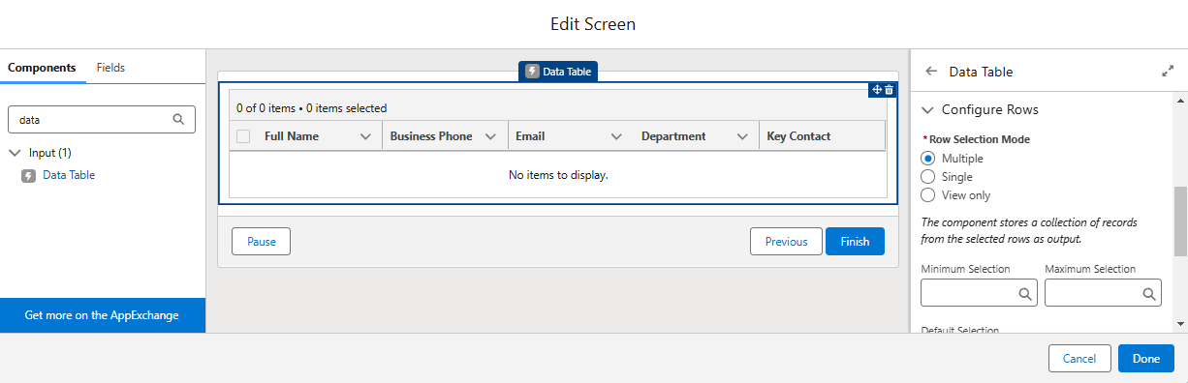Viewport: 1188px width, 383px height.
Task: Click the search magnifier in components search box
Action: click(178, 120)
